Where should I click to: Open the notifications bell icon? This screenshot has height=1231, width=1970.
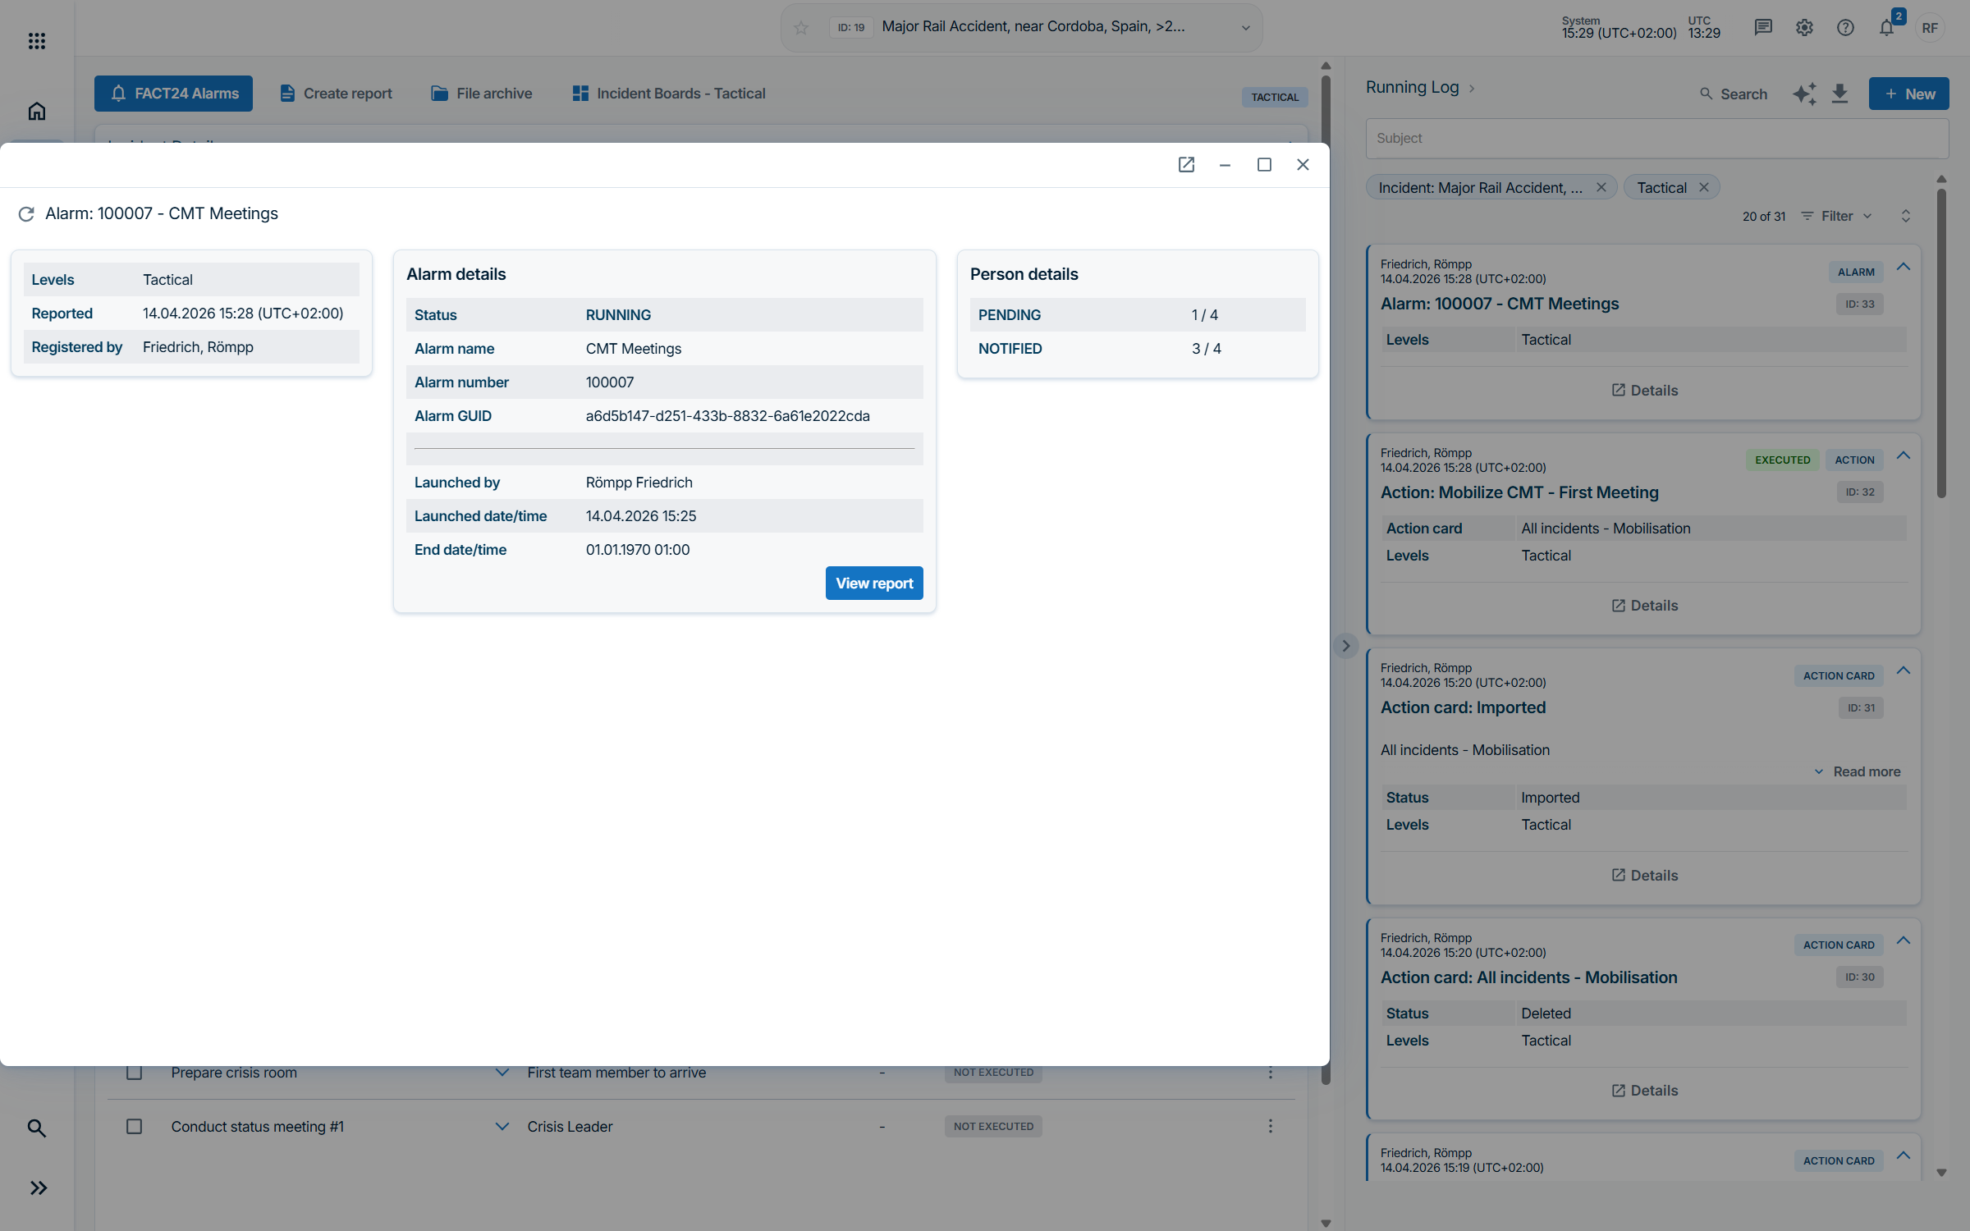1886,28
